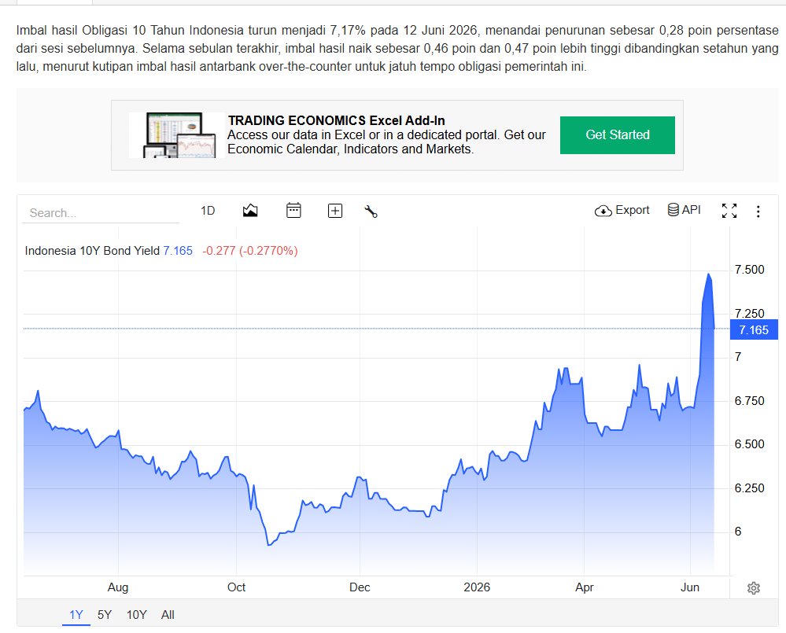Click the -0.277 (-0.2770%) change value
786x633 pixels.
(249, 251)
